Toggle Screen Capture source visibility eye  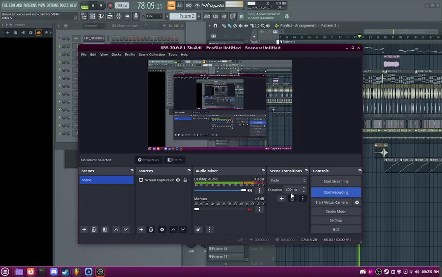point(178,180)
